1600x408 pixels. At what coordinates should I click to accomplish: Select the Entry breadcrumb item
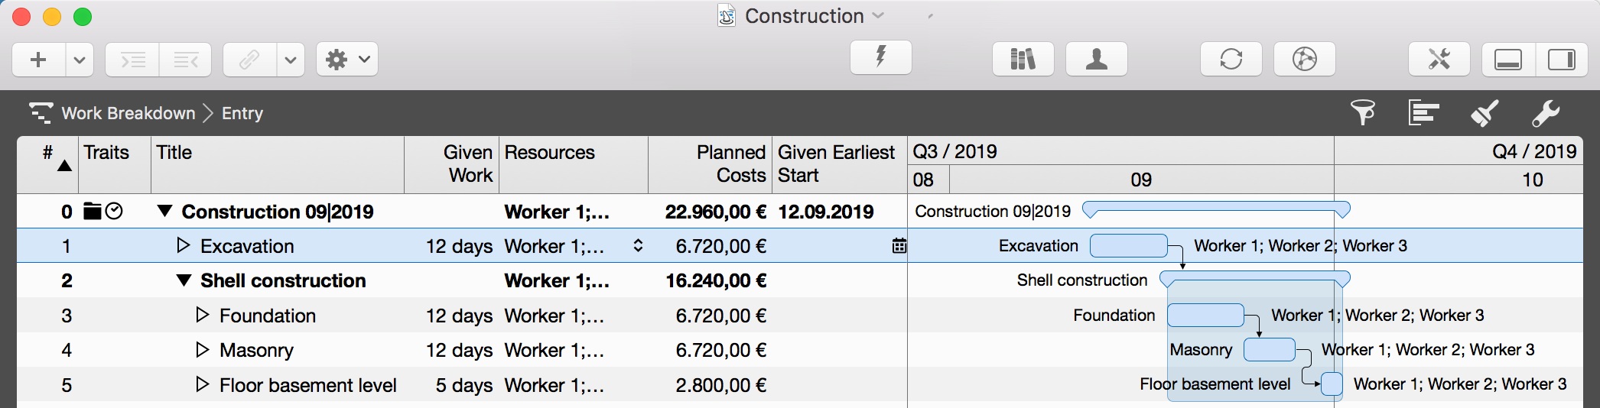[x=242, y=113]
